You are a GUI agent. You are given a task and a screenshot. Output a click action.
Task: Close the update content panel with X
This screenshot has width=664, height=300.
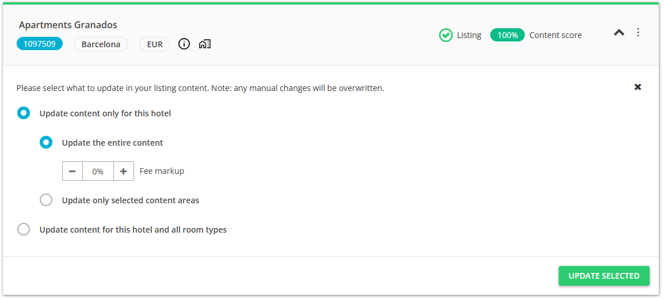[x=638, y=87]
